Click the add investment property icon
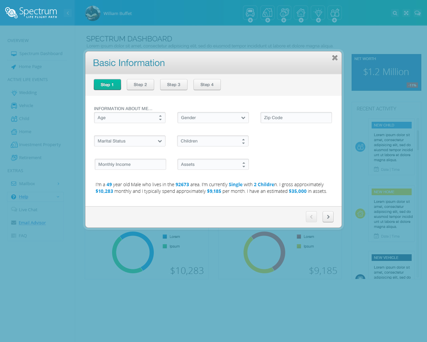427x342 pixels. pyautogui.click(x=268, y=13)
